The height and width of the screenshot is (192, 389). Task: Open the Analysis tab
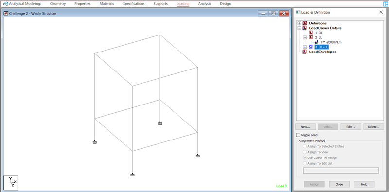click(x=205, y=4)
